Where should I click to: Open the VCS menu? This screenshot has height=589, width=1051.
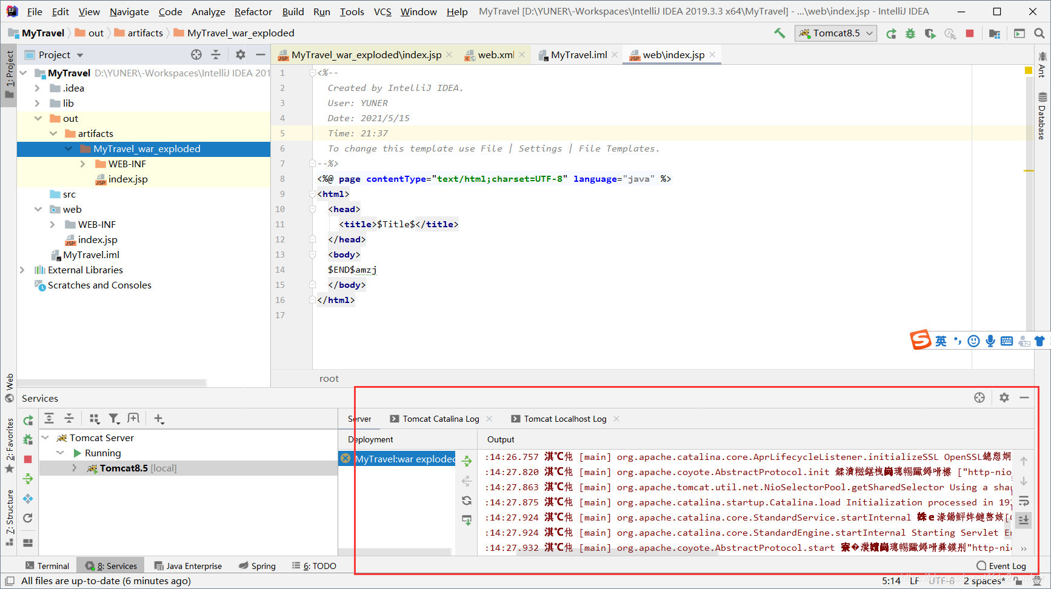(382, 12)
